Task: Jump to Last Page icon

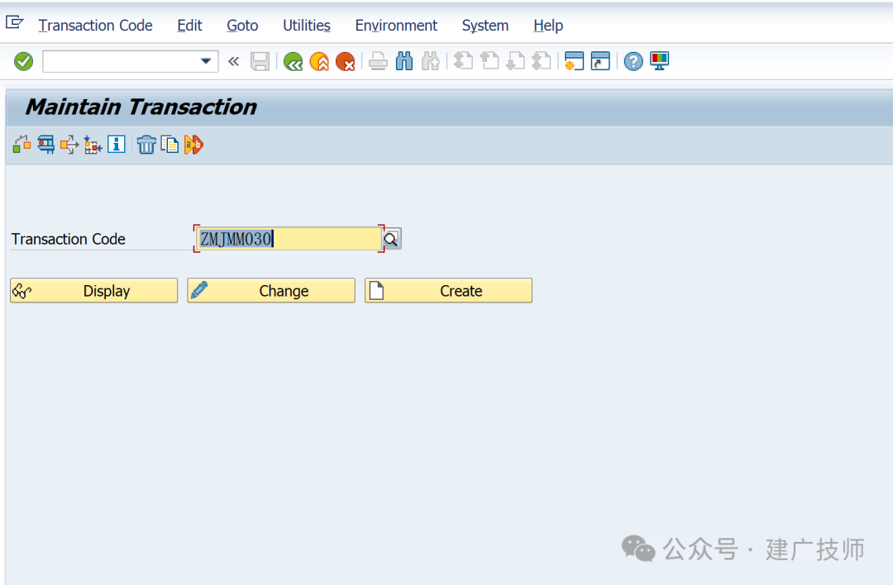Action: [x=542, y=61]
